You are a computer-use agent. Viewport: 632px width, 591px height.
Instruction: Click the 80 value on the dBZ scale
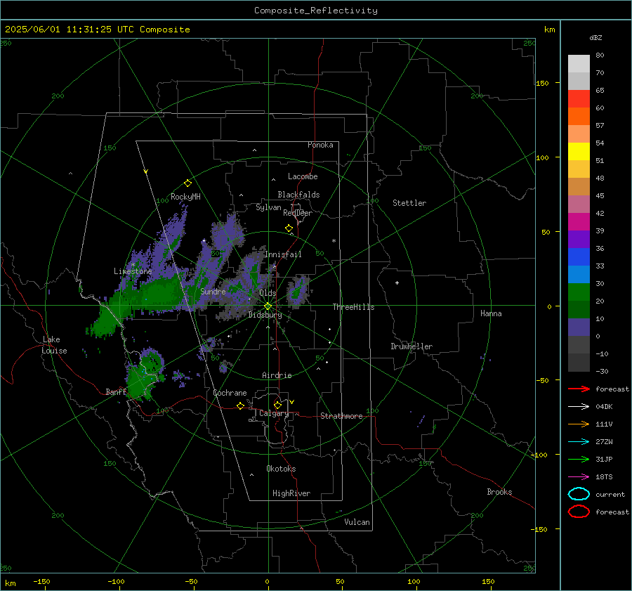[600, 56]
